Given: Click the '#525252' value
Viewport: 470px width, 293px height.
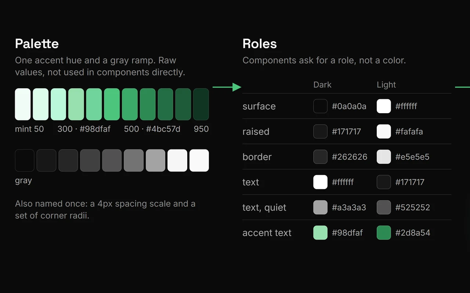Looking at the screenshot, I should click(x=413, y=207).
